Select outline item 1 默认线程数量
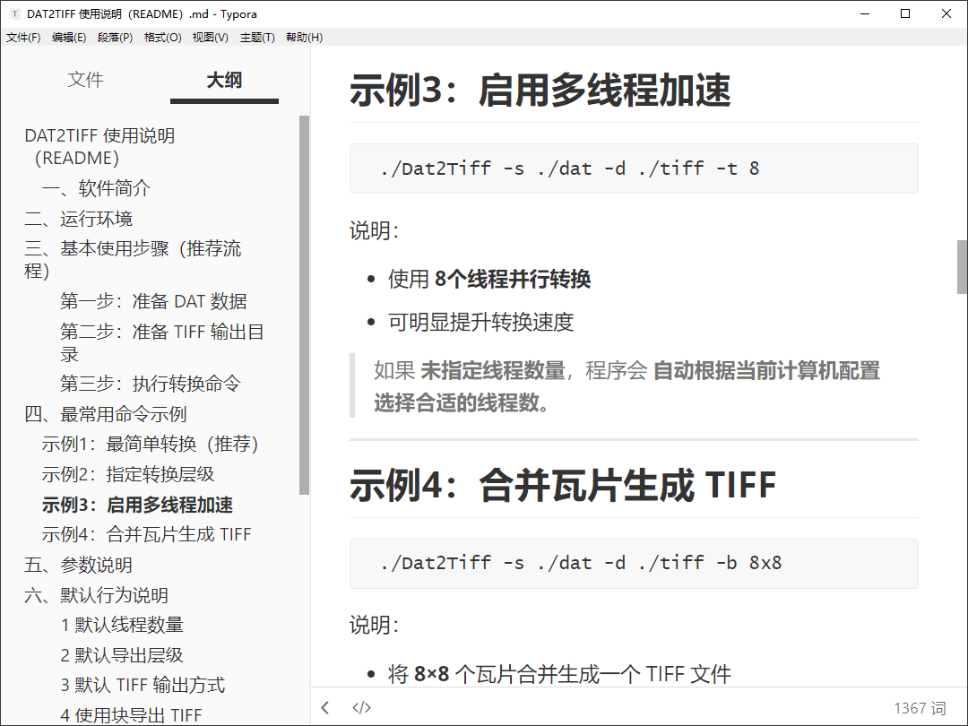 tap(122, 625)
